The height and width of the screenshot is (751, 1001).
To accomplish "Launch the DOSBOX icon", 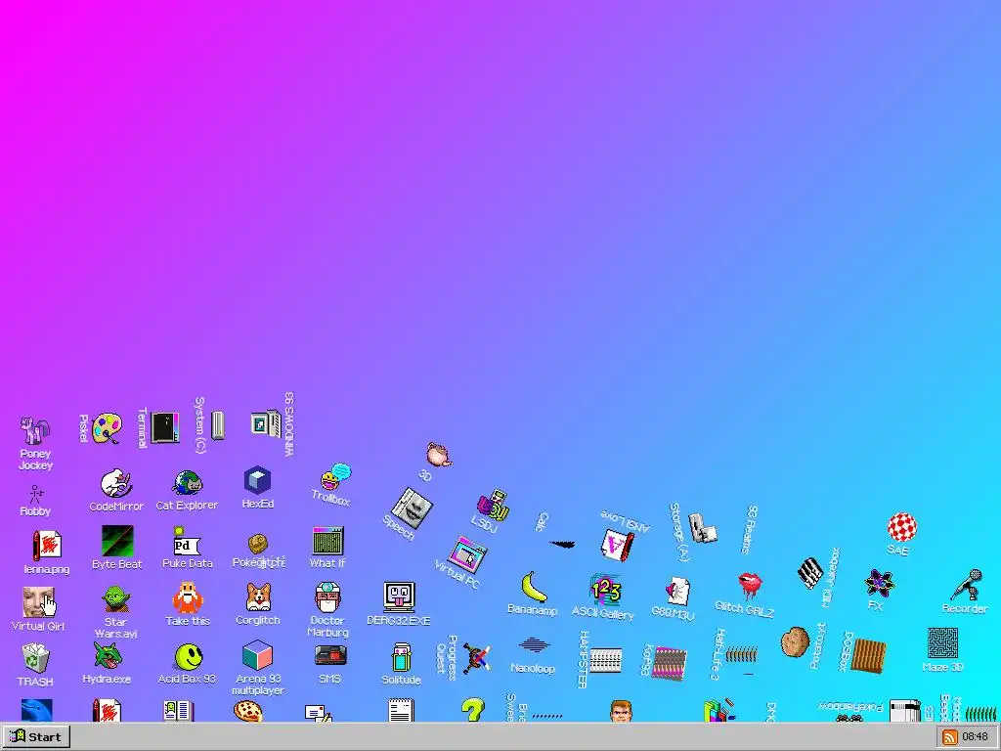I will coord(869,654).
